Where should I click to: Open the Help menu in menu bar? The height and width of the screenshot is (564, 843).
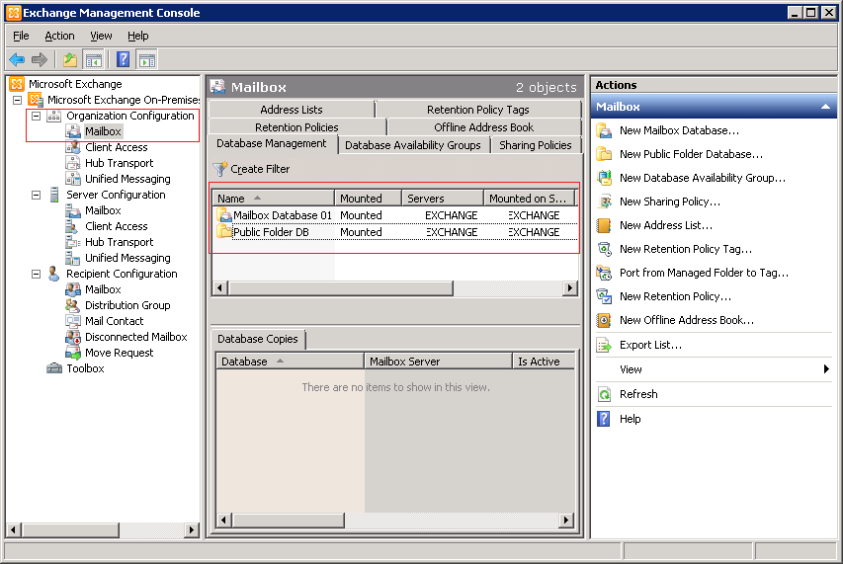(138, 36)
